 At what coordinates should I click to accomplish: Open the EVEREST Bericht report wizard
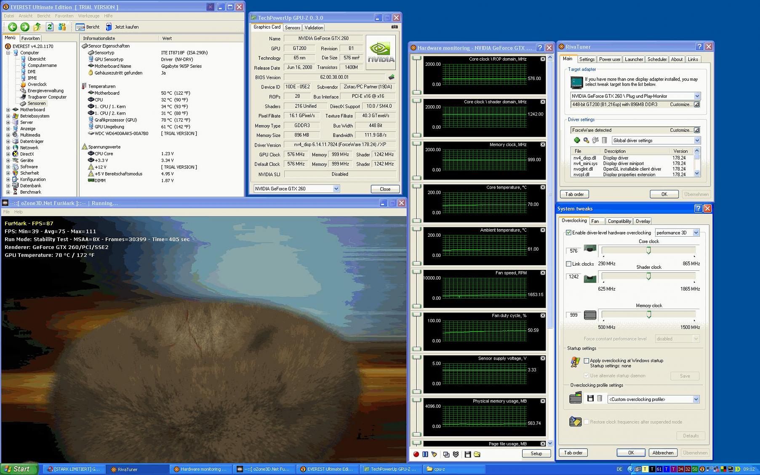pyautogui.click(x=88, y=27)
